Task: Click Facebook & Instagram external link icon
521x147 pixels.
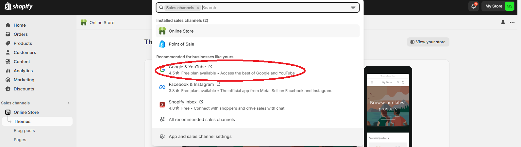Action: [x=219, y=84]
